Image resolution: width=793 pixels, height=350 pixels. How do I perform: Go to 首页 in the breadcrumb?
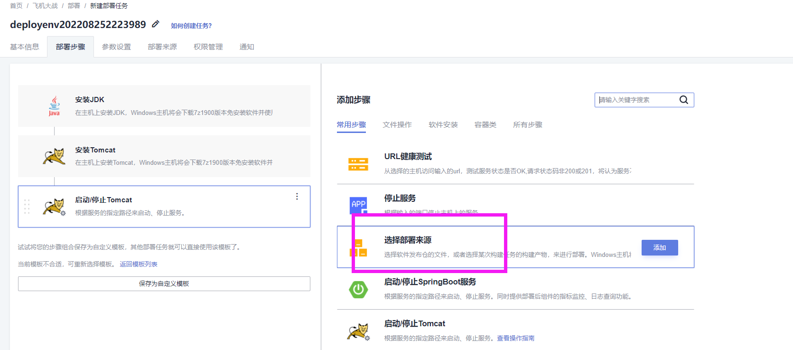click(x=16, y=6)
